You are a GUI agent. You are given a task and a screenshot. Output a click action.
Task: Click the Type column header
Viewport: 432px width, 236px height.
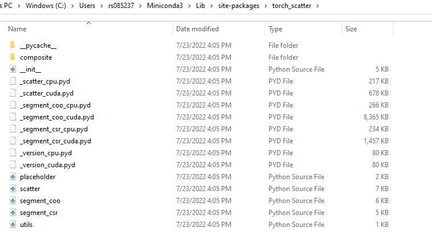tap(276, 28)
